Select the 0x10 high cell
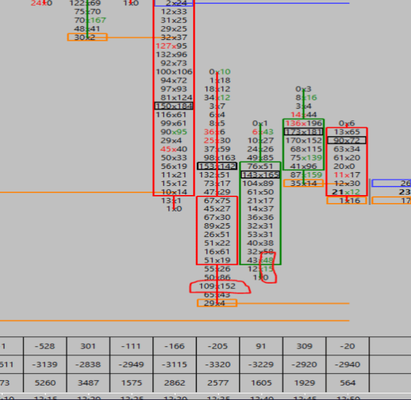The width and height of the screenshot is (411, 400). [x=220, y=72]
